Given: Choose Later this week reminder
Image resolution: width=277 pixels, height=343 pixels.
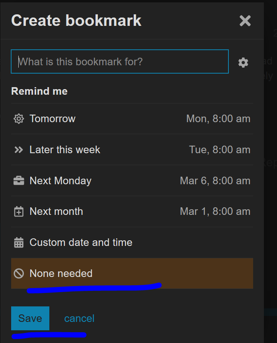Looking at the screenshot, I should (x=65, y=150).
